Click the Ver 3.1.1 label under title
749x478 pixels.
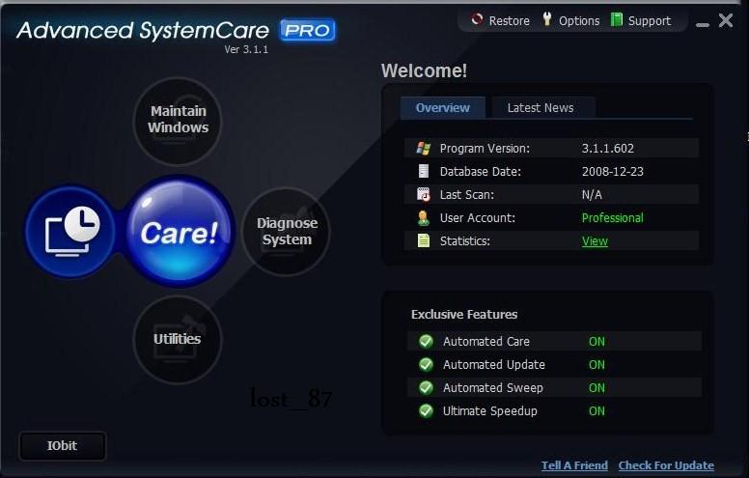246,49
